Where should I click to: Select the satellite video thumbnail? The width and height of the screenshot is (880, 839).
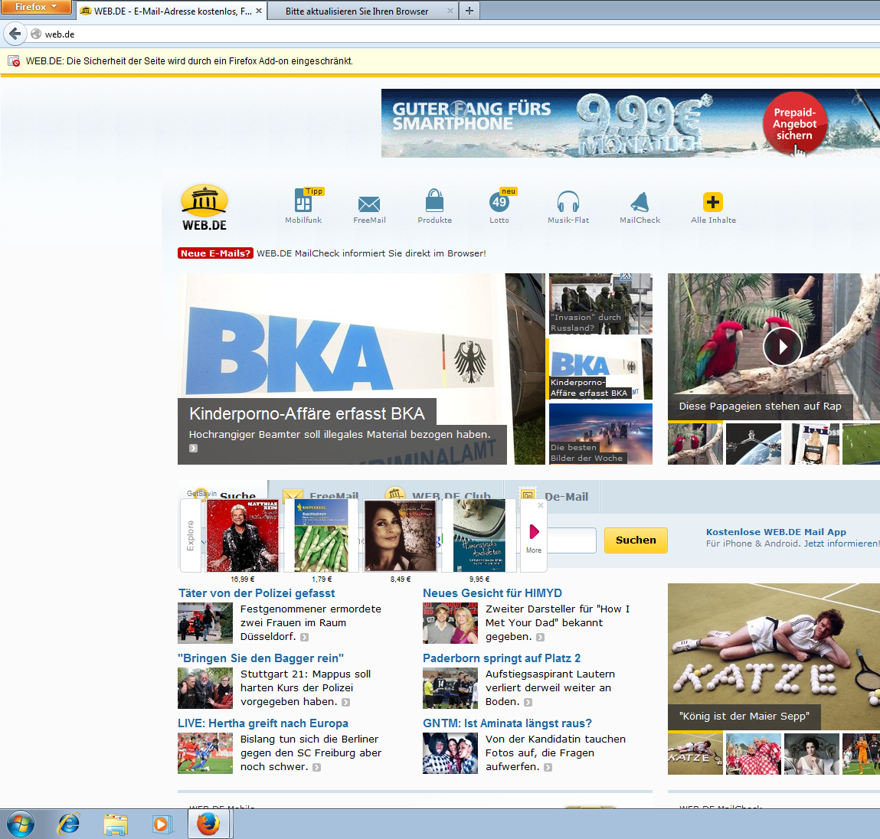tap(753, 444)
